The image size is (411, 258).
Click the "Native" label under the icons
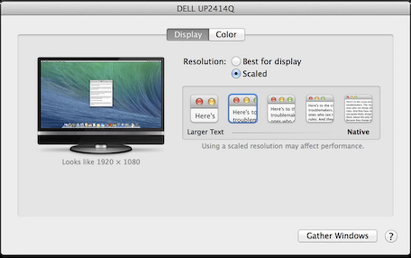coord(358,132)
